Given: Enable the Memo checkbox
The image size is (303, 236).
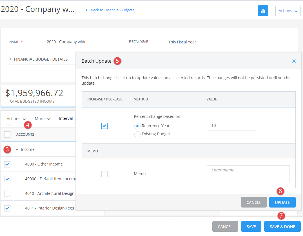Looking at the screenshot, I should click(104, 174).
